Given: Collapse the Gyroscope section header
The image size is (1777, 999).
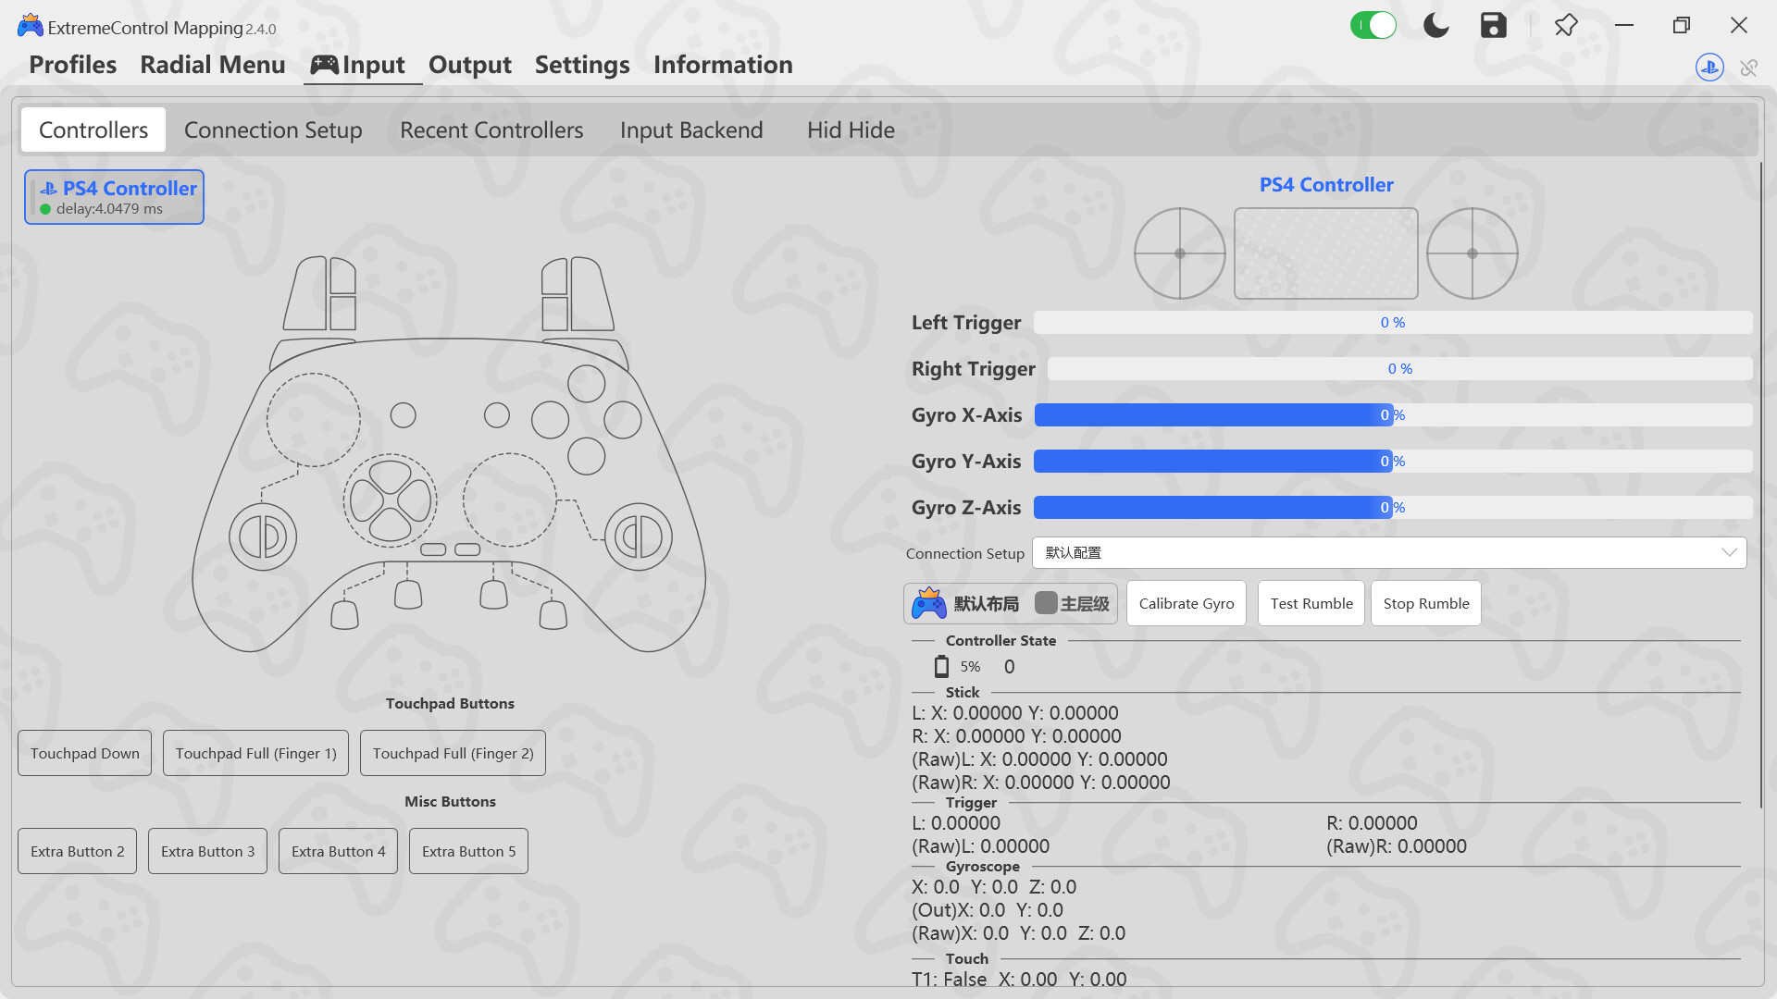Looking at the screenshot, I should pos(982,867).
